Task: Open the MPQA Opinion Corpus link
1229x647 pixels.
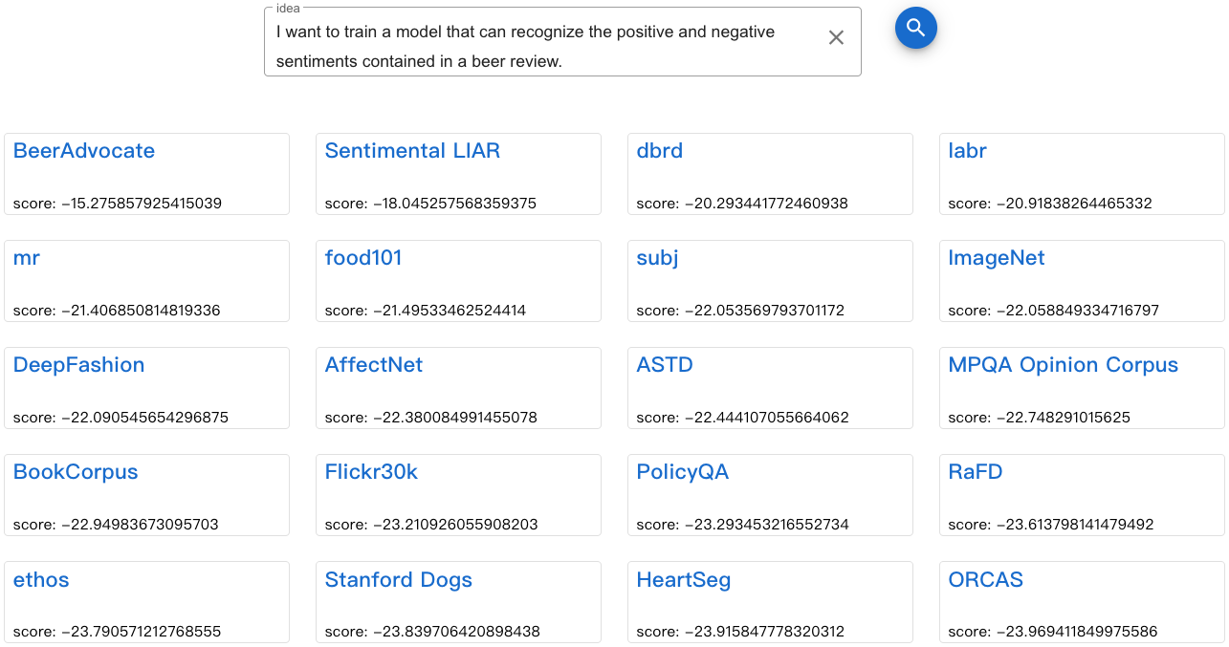Action: (x=1063, y=365)
